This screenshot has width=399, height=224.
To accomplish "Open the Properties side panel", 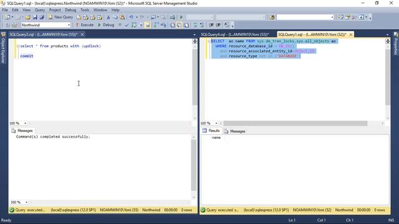I will pos(396,44).
